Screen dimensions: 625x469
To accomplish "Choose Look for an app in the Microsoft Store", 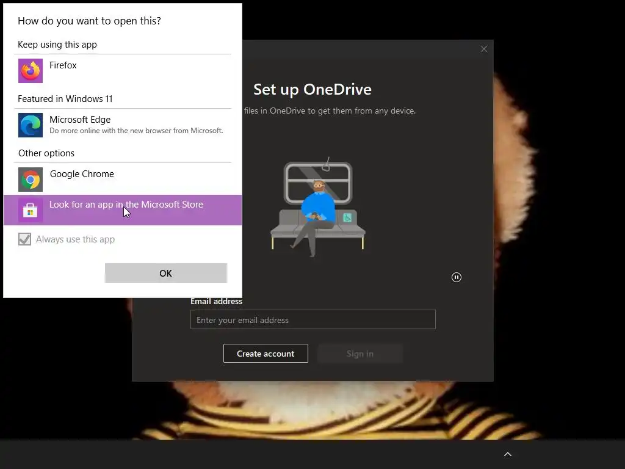I will point(123,210).
